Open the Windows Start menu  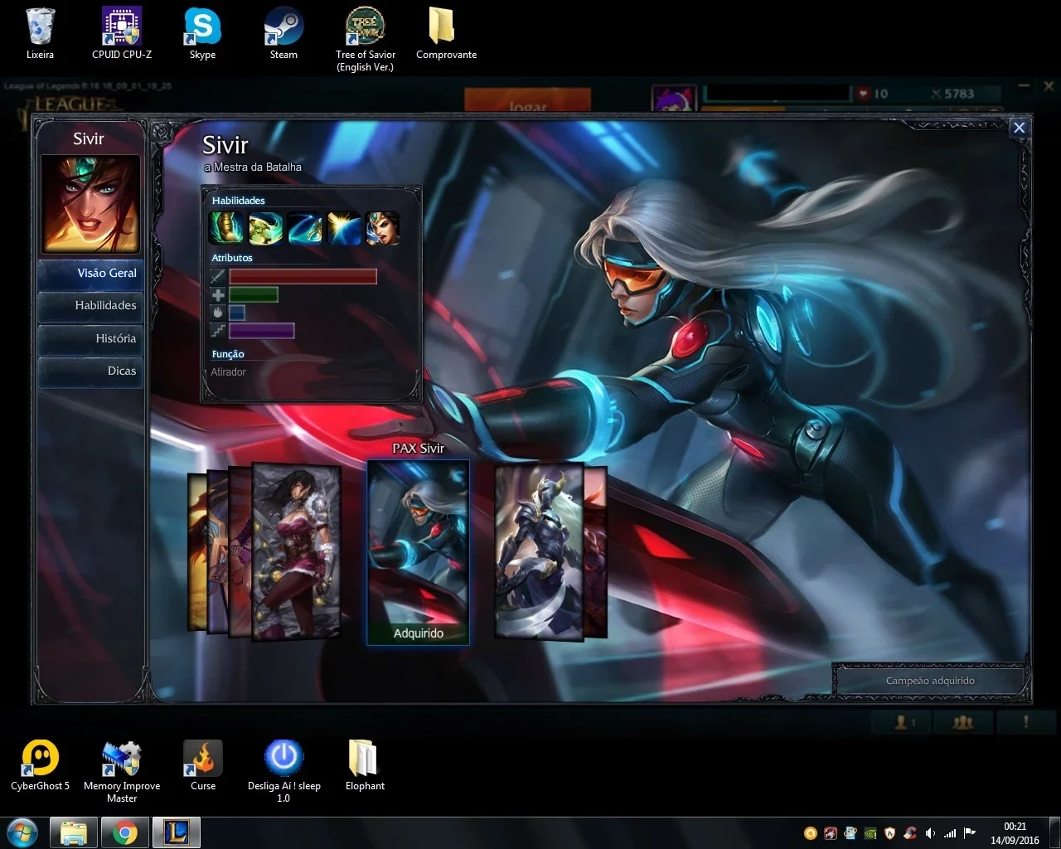point(22,832)
